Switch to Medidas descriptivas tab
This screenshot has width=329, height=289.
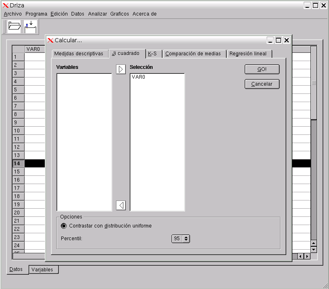[x=80, y=54]
